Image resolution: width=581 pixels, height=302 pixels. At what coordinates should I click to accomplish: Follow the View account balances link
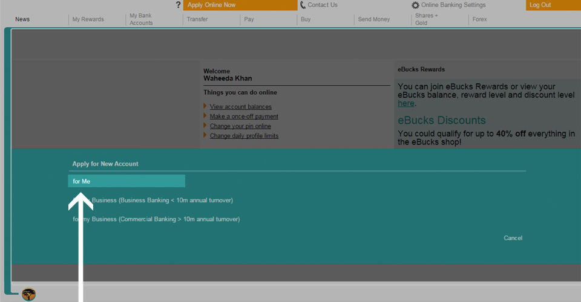[240, 106]
